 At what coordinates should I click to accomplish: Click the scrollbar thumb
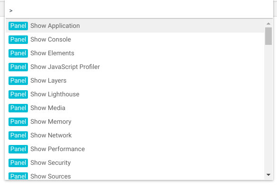click(268, 36)
